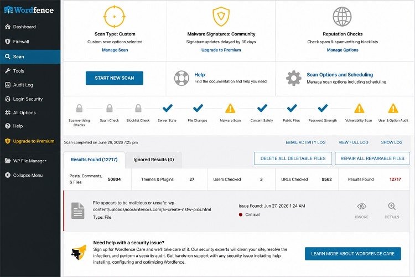Open the Upgrade to Premium link under Malware Signatures
415x277 pixels.
[221, 50]
